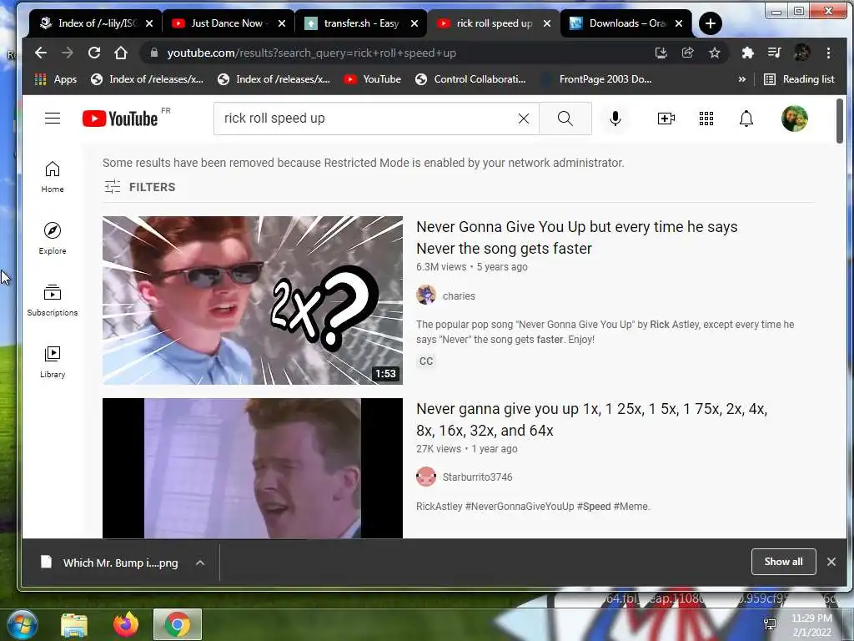This screenshot has width=854, height=641.
Task: Open the Apps bookmark shortcut
Action: click(56, 79)
